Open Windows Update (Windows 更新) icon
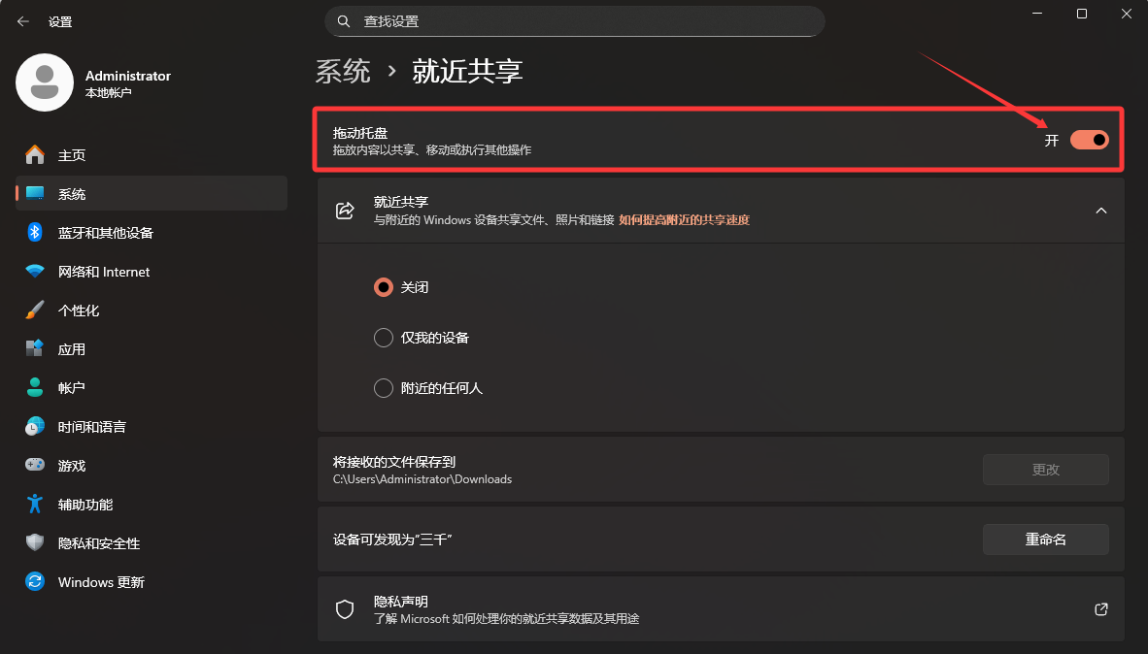Screen dimensions: 1148x654 35,582
